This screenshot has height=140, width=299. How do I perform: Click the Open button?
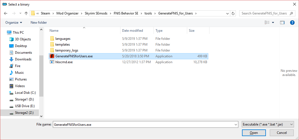point(254,132)
